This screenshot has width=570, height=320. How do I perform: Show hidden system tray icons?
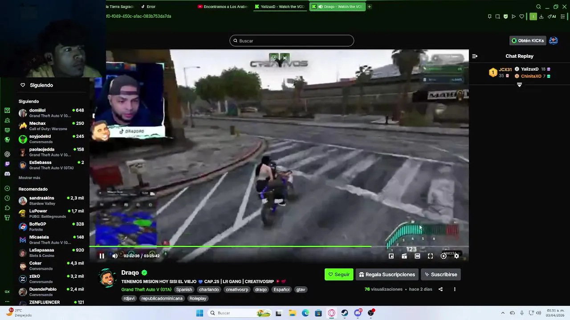(503, 313)
